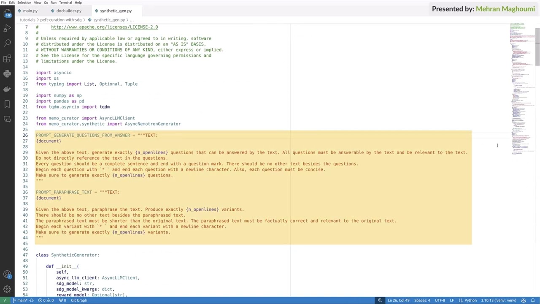Open the File menu
Image resolution: width=540 pixels, height=304 pixels.
pyautogui.click(x=4, y=3)
